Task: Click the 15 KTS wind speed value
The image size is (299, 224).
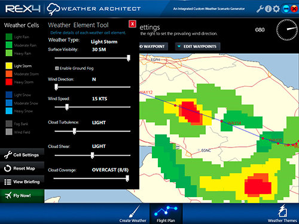Action: (99, 99)
